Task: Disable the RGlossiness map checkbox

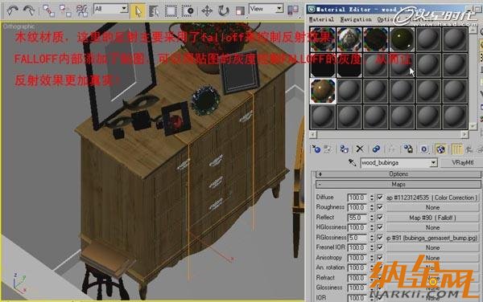Action: [380, 238]
